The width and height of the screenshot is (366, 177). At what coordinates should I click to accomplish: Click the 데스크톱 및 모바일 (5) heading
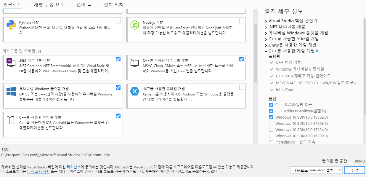(x=22, y=51)
